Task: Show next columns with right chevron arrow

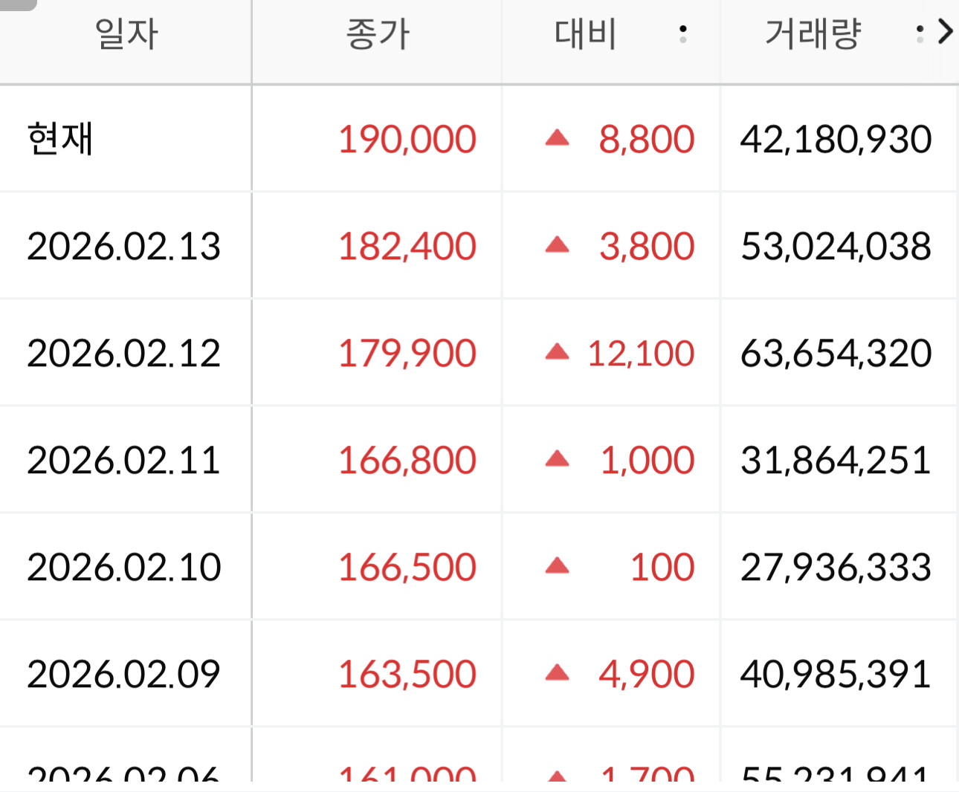Action: click(945, 32)
